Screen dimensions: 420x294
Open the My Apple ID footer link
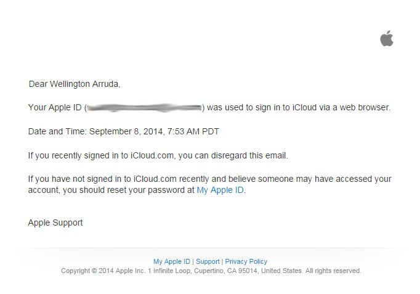pos(172,261)
